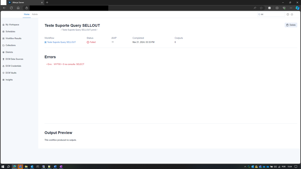Viewport: 301px width, 169px height.
Task: Click the Output Preview heading
Action: point(58,133)
